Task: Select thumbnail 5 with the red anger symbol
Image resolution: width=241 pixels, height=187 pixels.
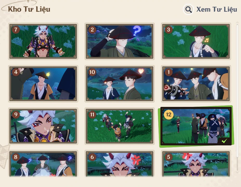Action: [196, 164]
